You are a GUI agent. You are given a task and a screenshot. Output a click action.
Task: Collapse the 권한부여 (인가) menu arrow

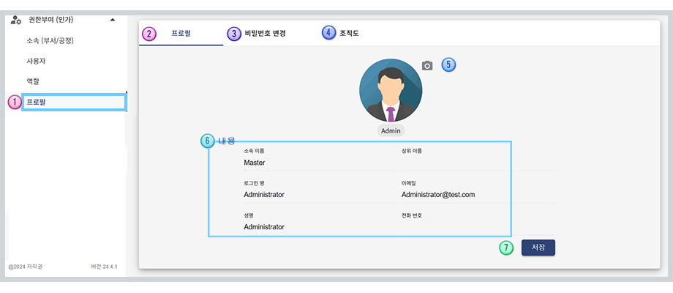112,20
